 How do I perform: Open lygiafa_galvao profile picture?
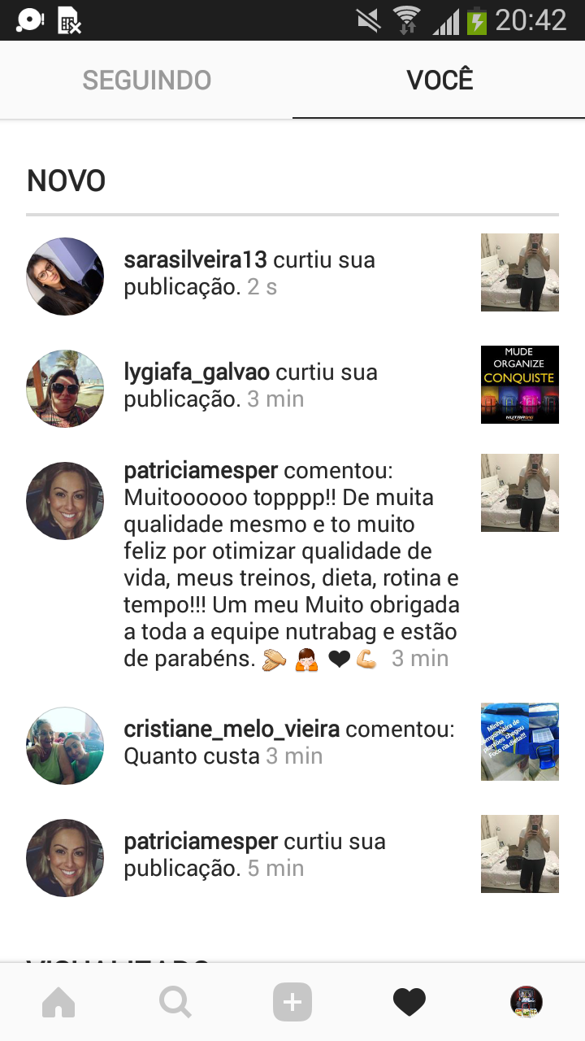[x=65, y=389]
